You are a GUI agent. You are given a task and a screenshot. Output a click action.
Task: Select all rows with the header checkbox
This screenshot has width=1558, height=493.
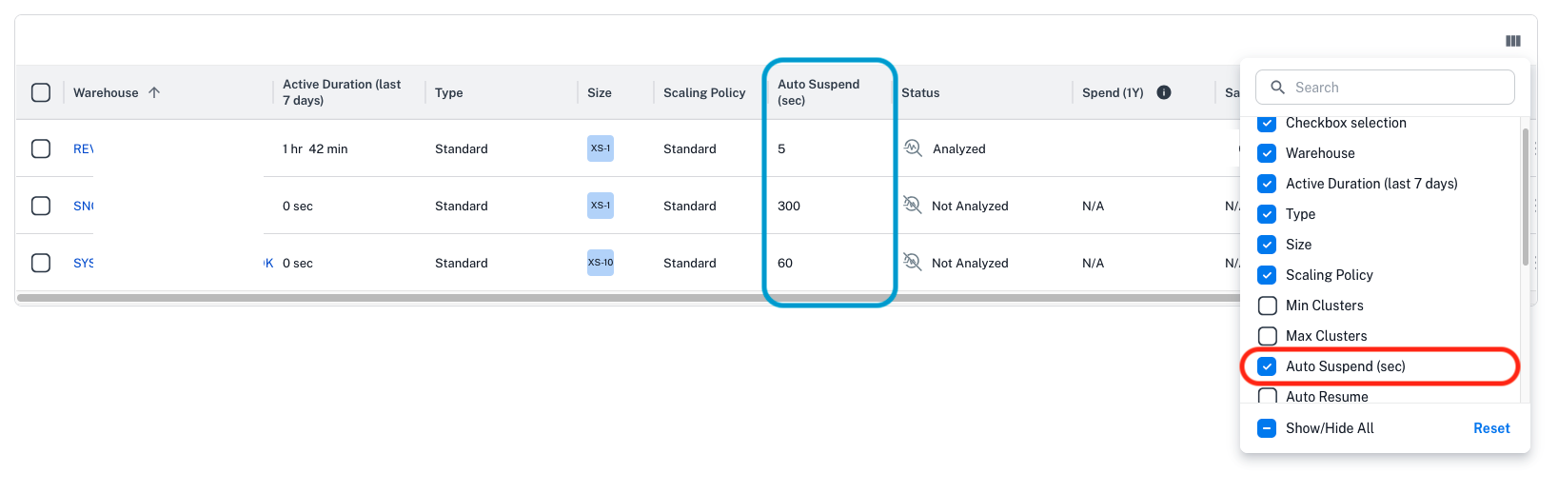pyautogui.click(x=41, y=92)
